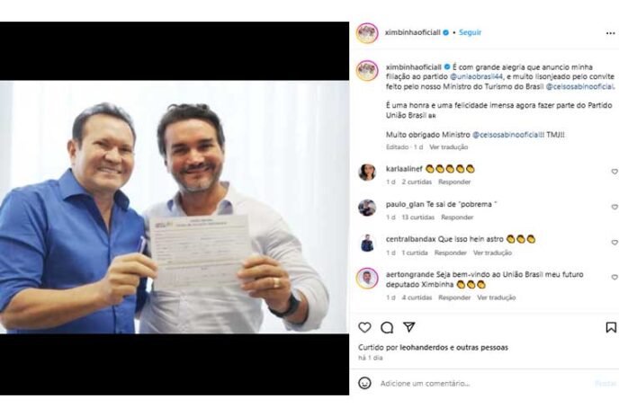Viewport: 619px width, 417px height.
Task: Like aertongrande's comment
Action: (615, 278)
